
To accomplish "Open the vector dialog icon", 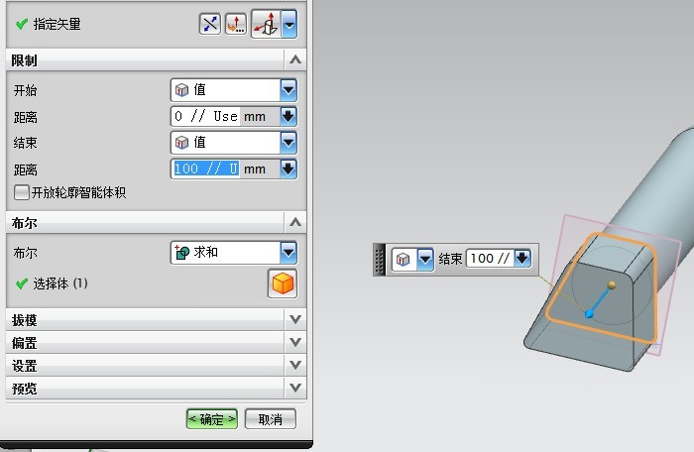I will [236, 25].
